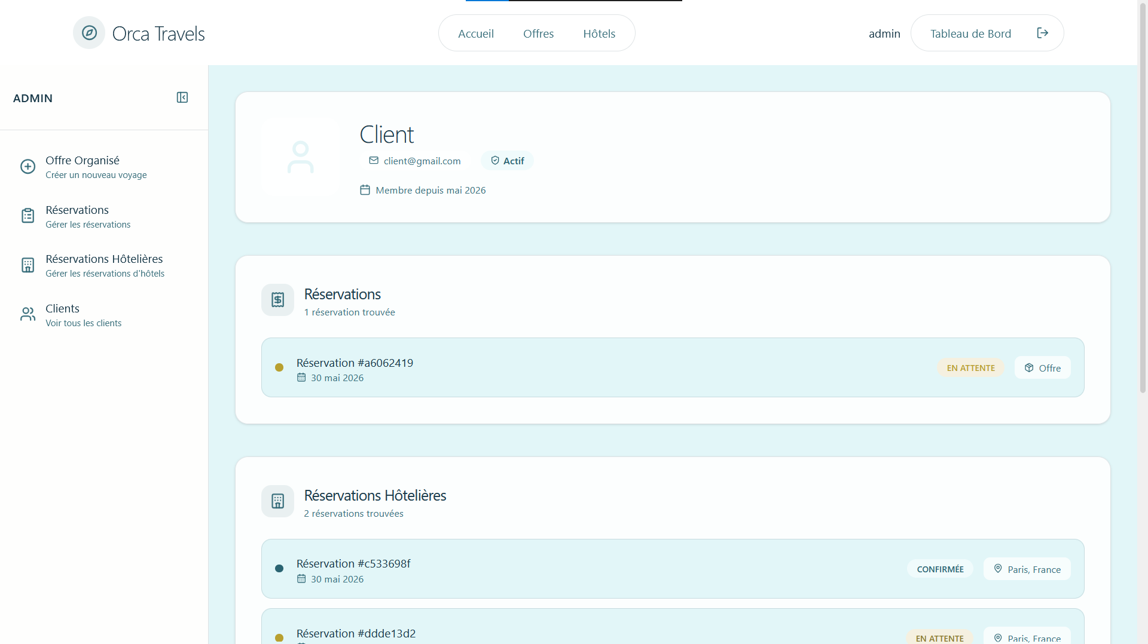This screenshot has width=1148, height=644.
Task: Go to the Accueil page
Action: tap(476, 33)
